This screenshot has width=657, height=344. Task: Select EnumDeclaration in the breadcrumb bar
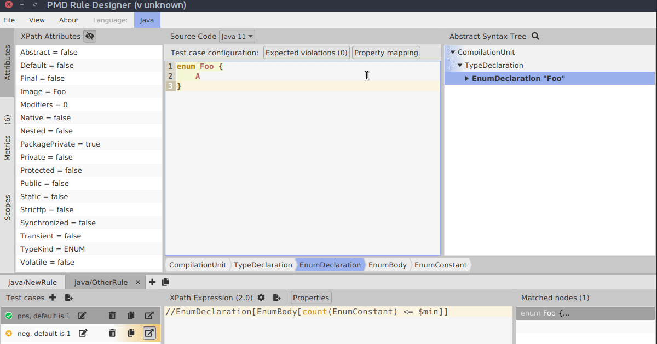coord(330,265)
